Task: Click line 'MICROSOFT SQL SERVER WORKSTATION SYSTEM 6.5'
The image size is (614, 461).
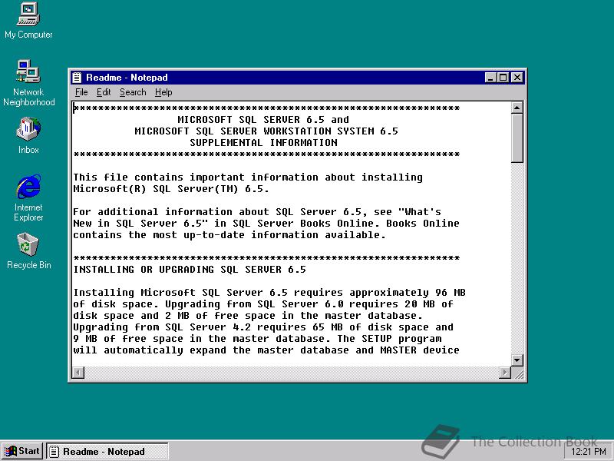Action: pyautogui.click(x=266, y=131)
